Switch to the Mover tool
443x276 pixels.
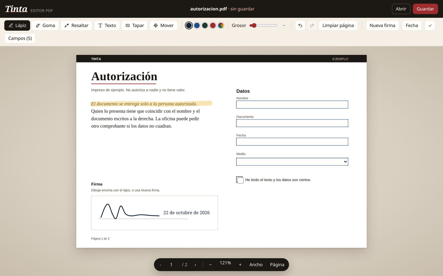[x=163, y=25]
